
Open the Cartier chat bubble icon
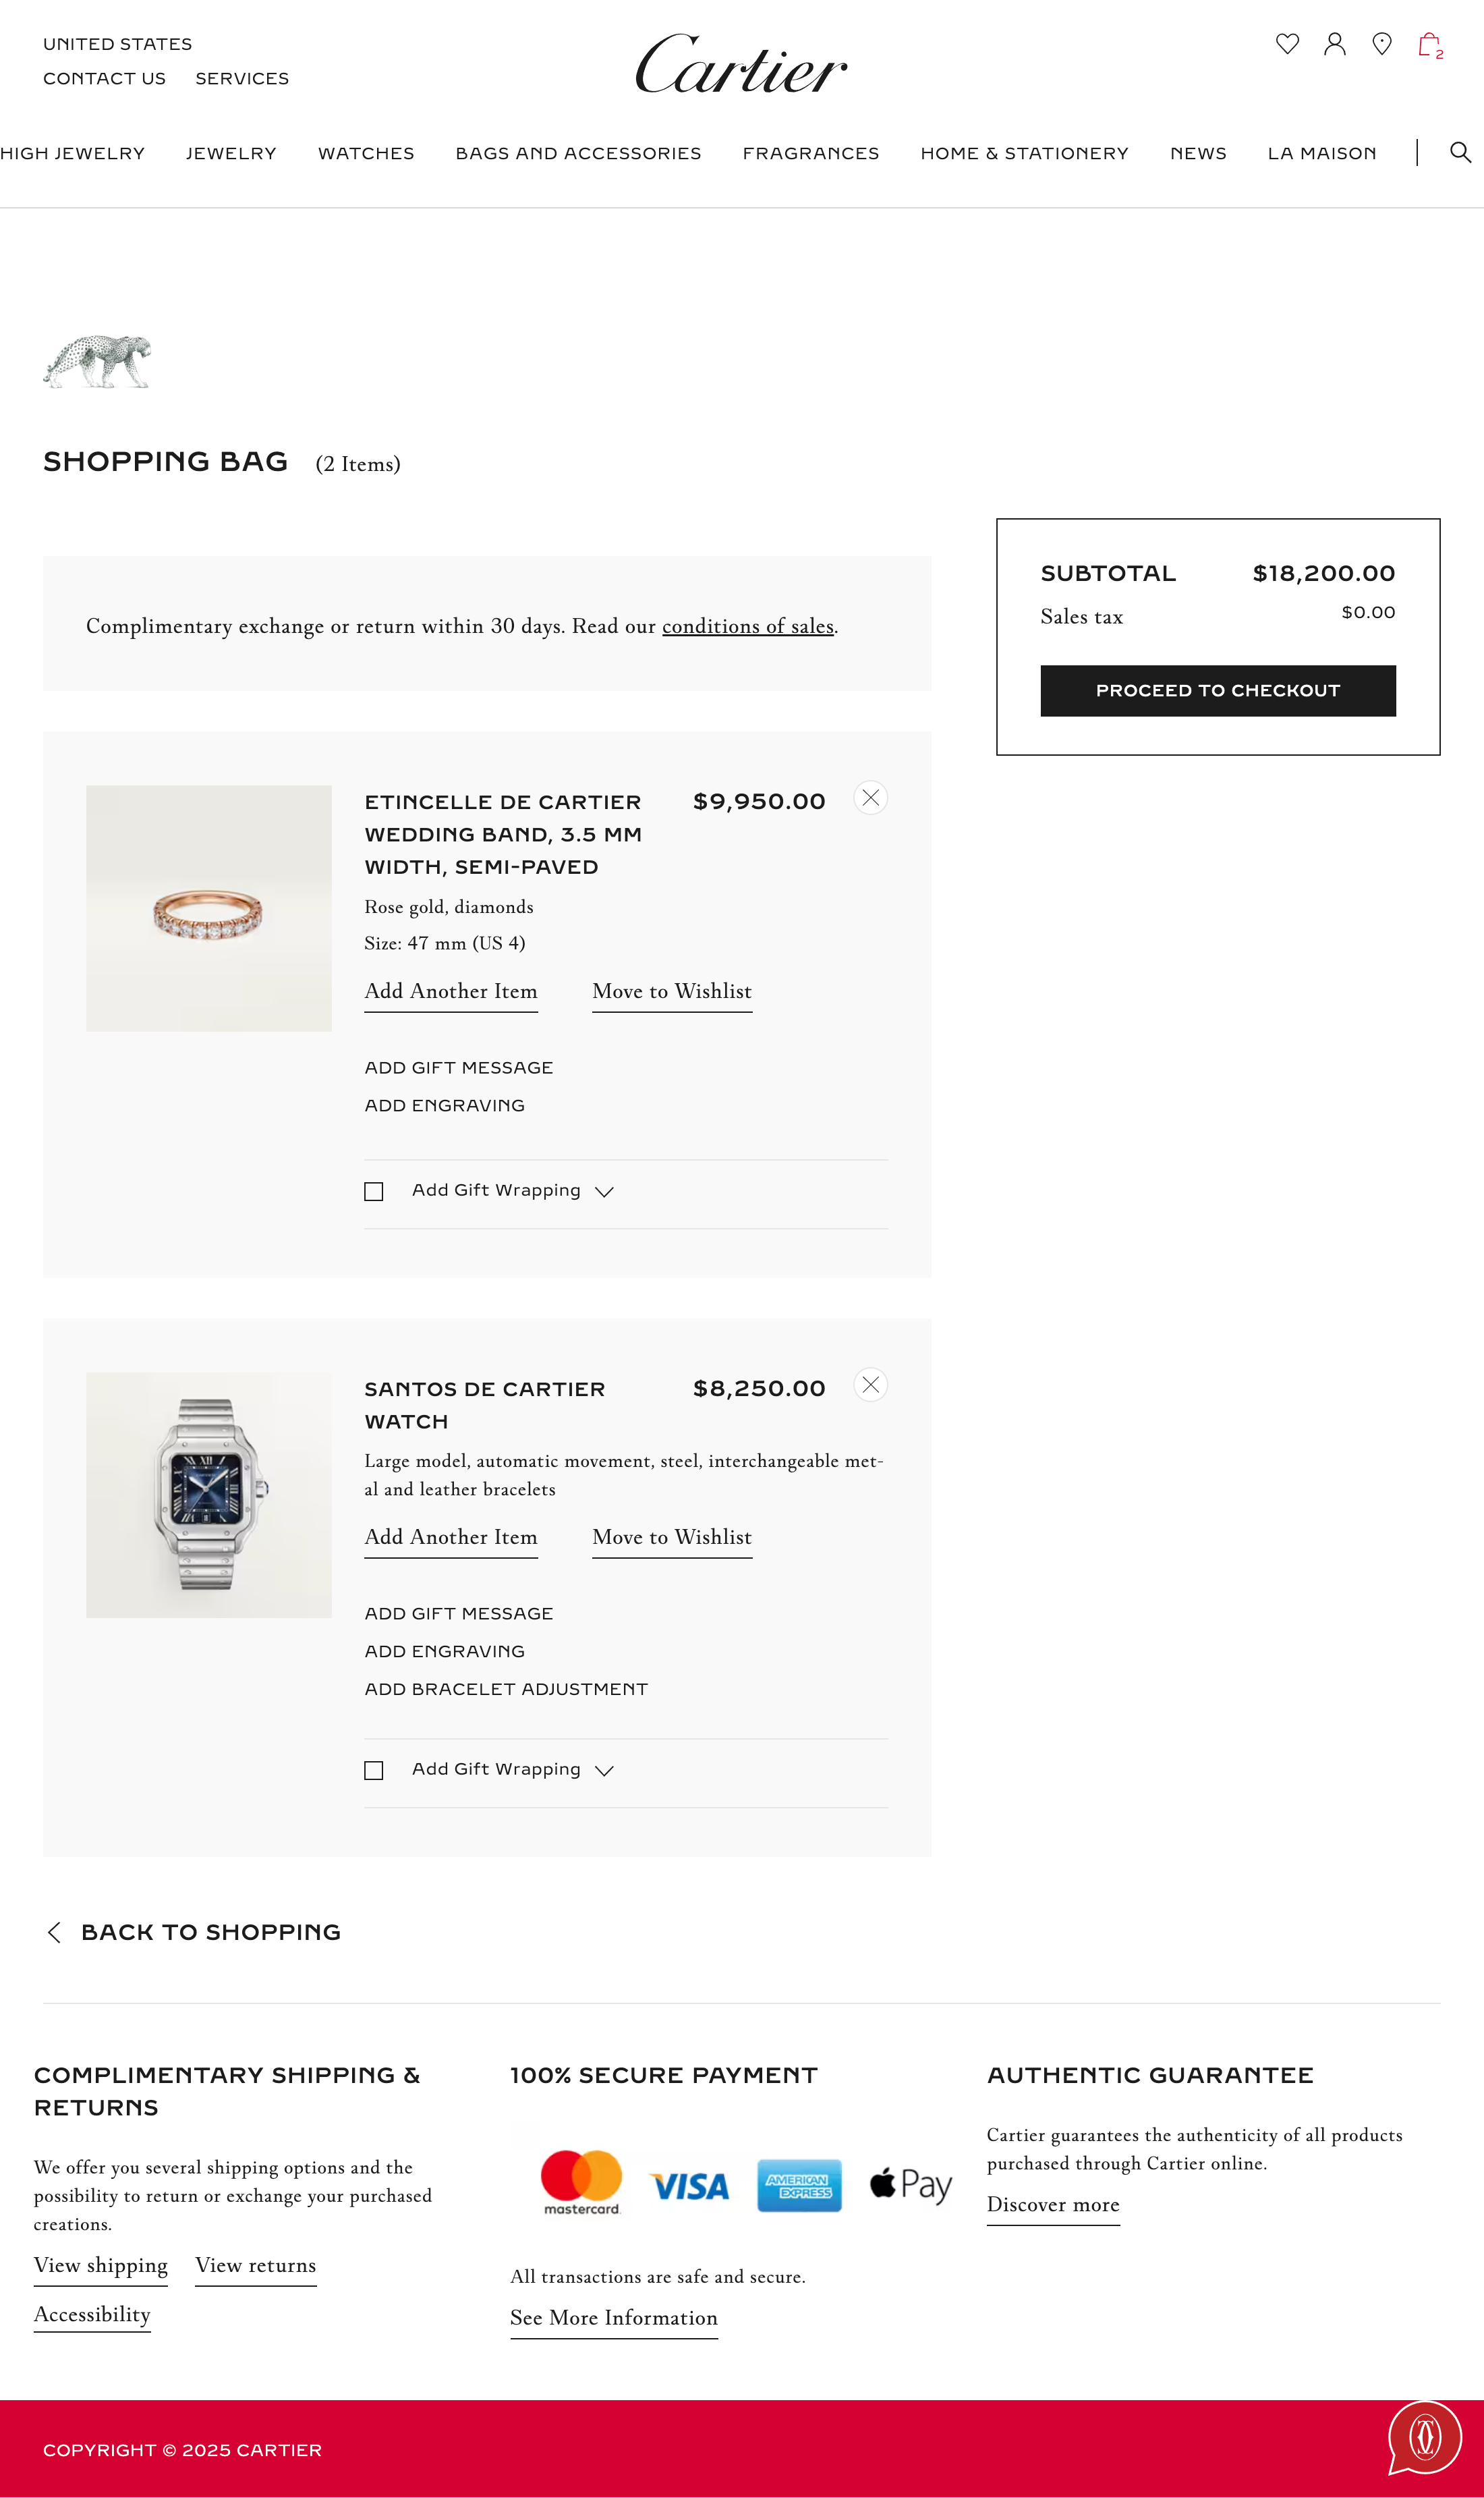tap(1425, 2437)
